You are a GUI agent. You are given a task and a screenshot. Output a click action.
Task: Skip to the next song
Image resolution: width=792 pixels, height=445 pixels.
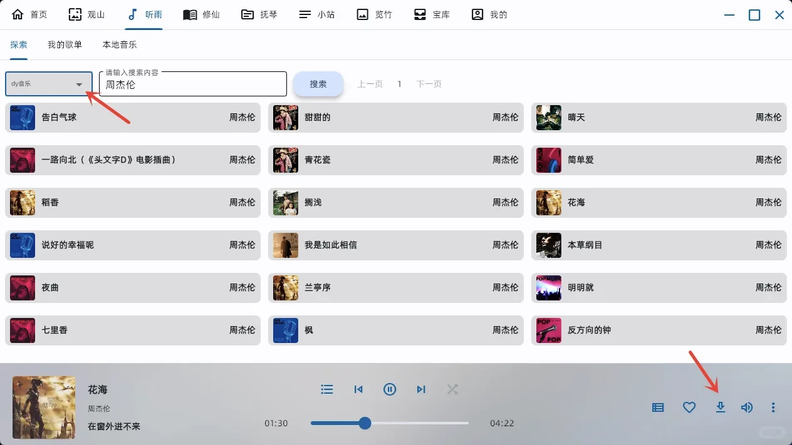(x=421, y=389)
